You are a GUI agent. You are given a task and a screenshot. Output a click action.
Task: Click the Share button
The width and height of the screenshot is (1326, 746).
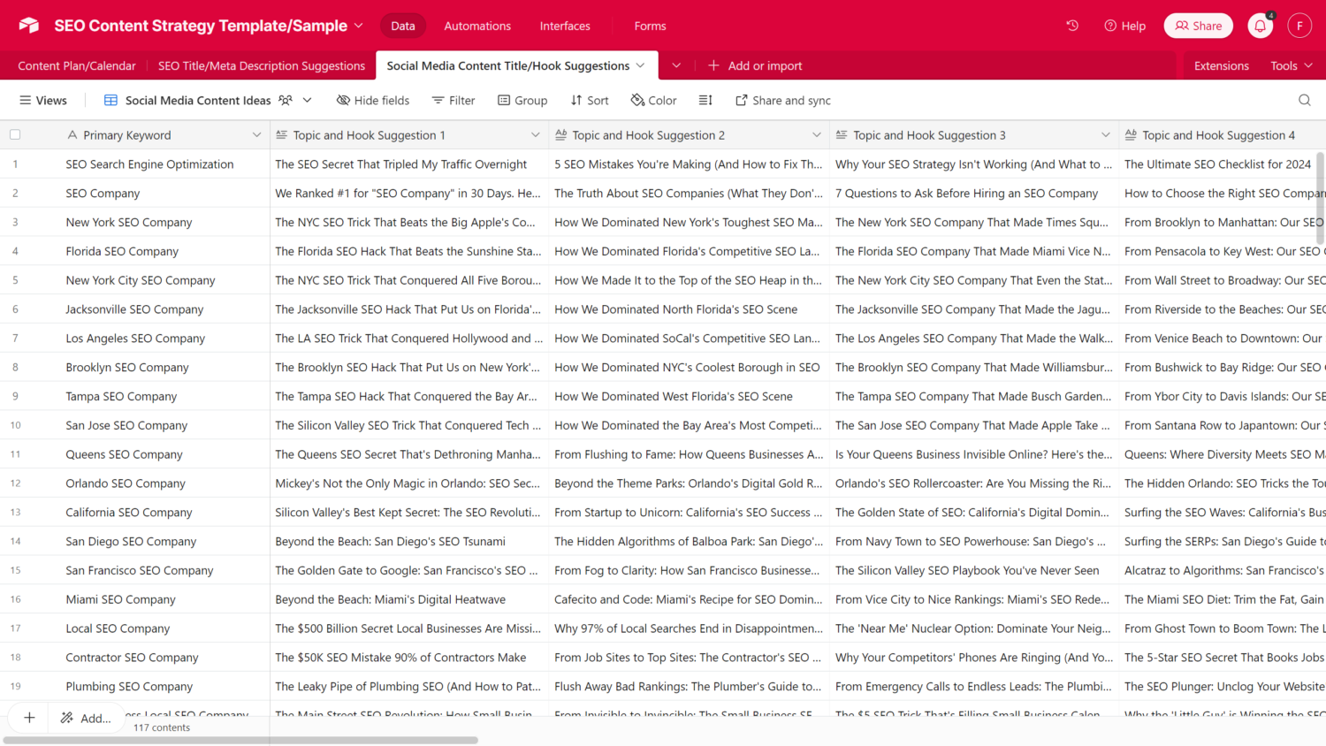coord(1198,26)
